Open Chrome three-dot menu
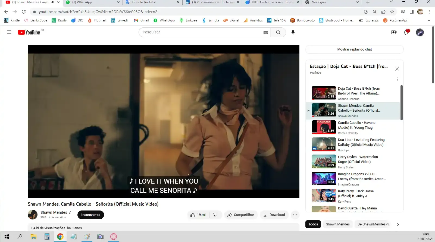Screen dimensions: 435x242 click(x=429, y=12)
